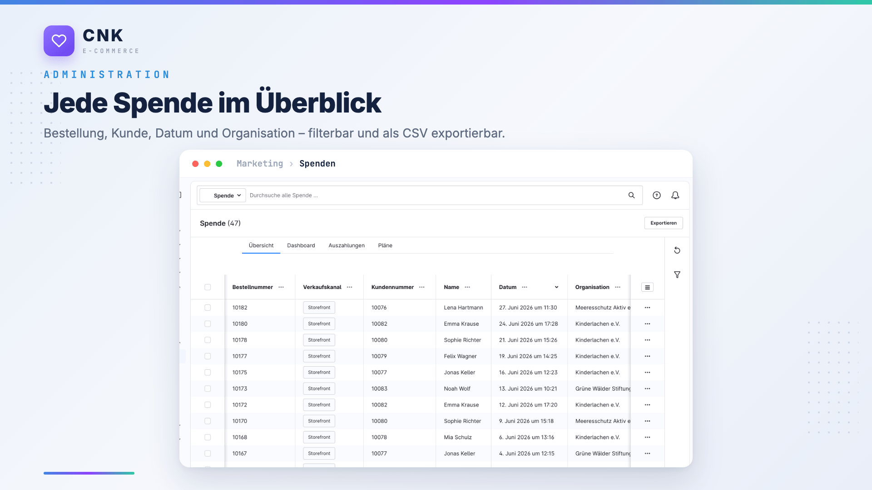Open the Spende search type dropdown

(223, 196)
